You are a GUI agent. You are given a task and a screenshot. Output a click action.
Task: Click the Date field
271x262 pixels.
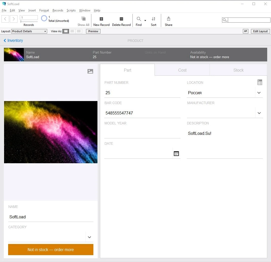[139, 154]
